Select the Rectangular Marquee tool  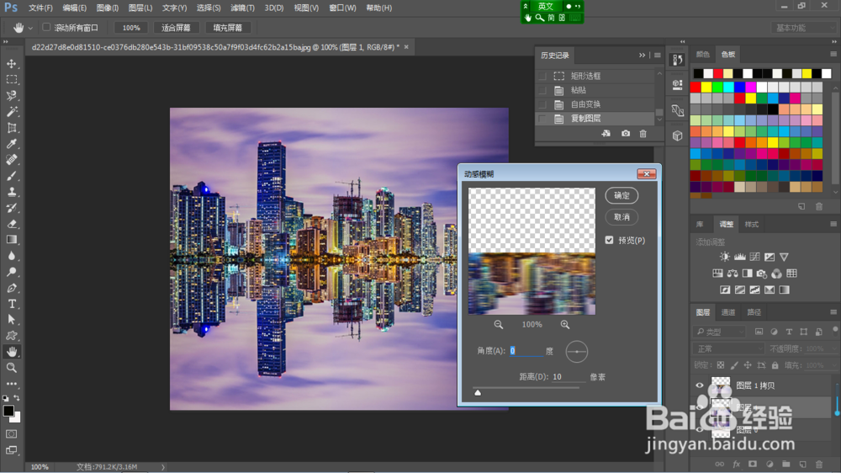coord(11,79)
